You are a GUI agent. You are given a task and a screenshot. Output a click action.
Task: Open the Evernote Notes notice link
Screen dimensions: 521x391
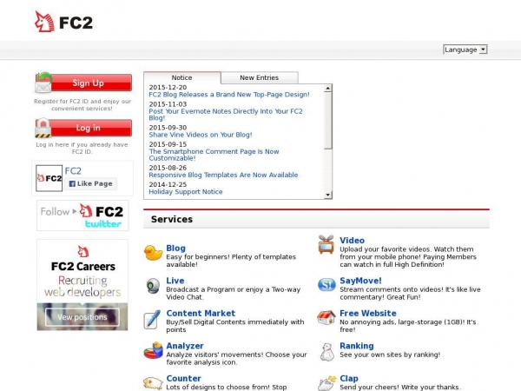[x=226, y=115]
